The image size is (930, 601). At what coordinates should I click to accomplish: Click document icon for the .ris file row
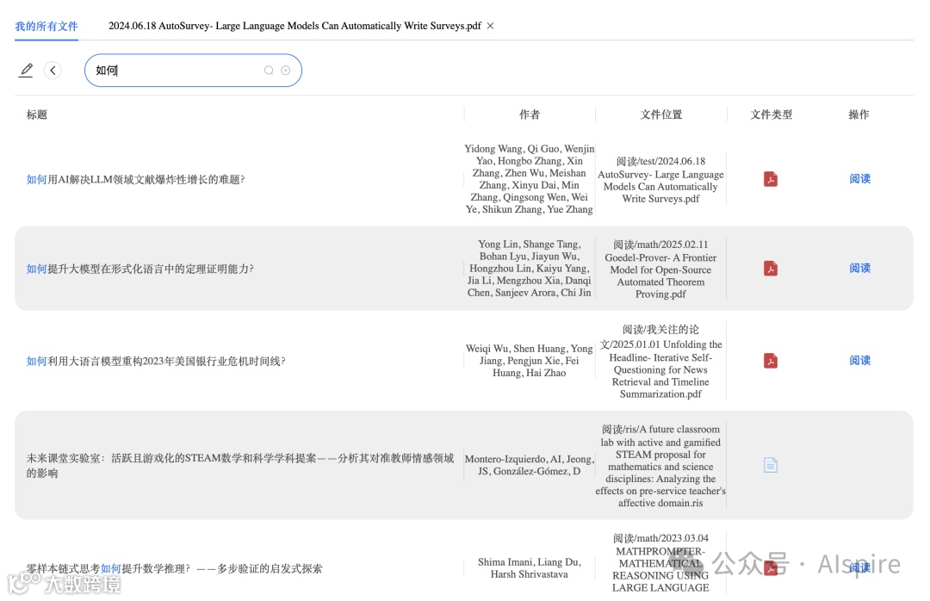point(771,465)
